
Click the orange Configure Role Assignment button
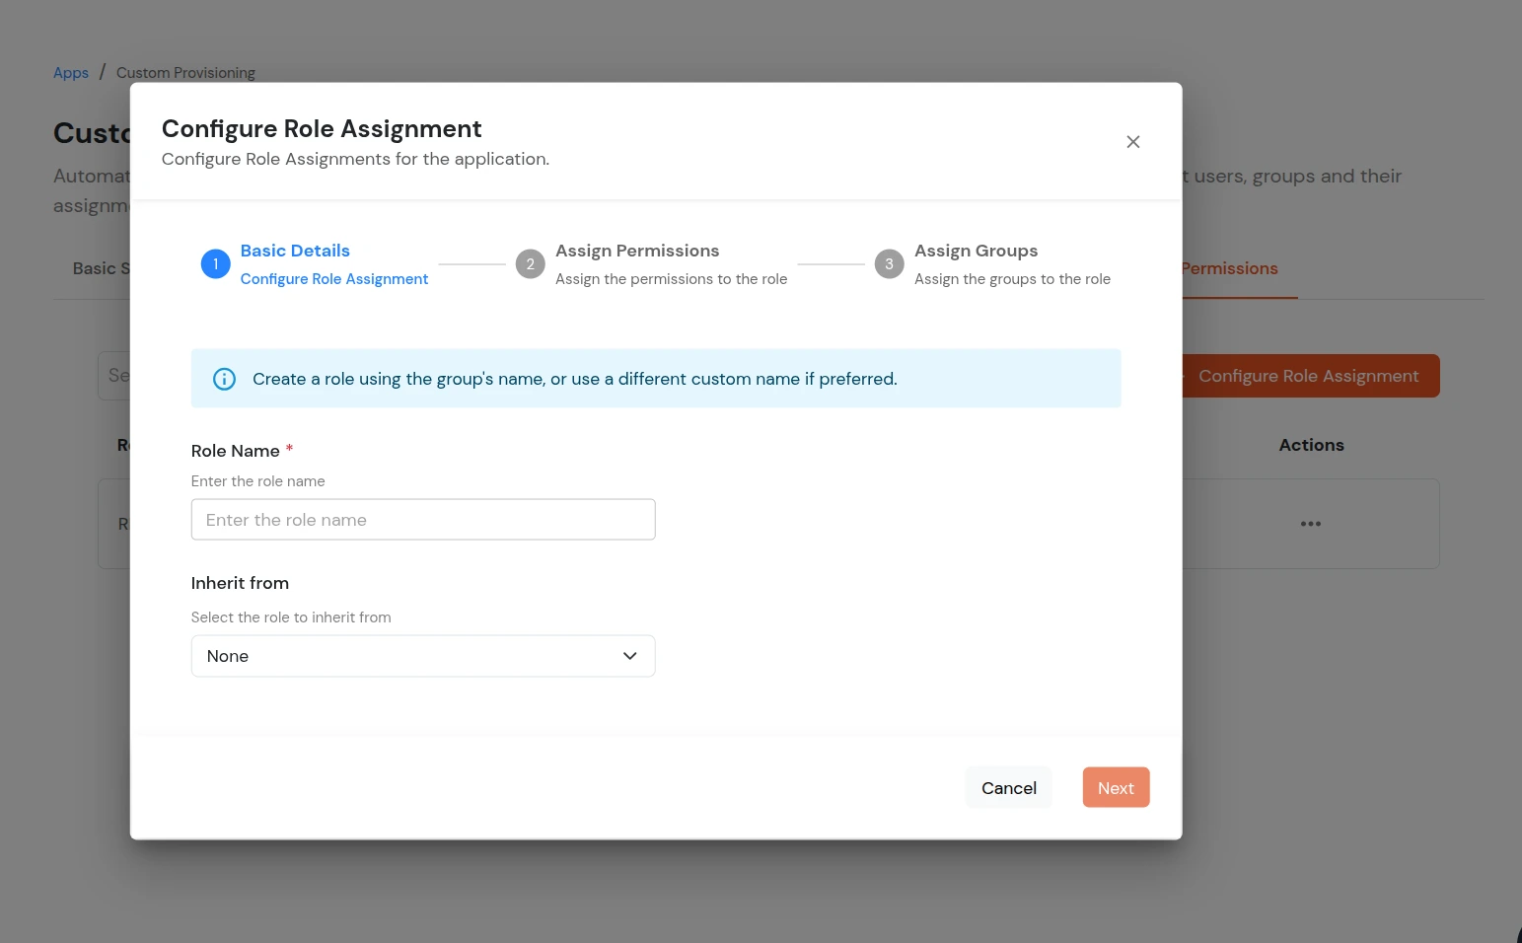[1309, 376]
